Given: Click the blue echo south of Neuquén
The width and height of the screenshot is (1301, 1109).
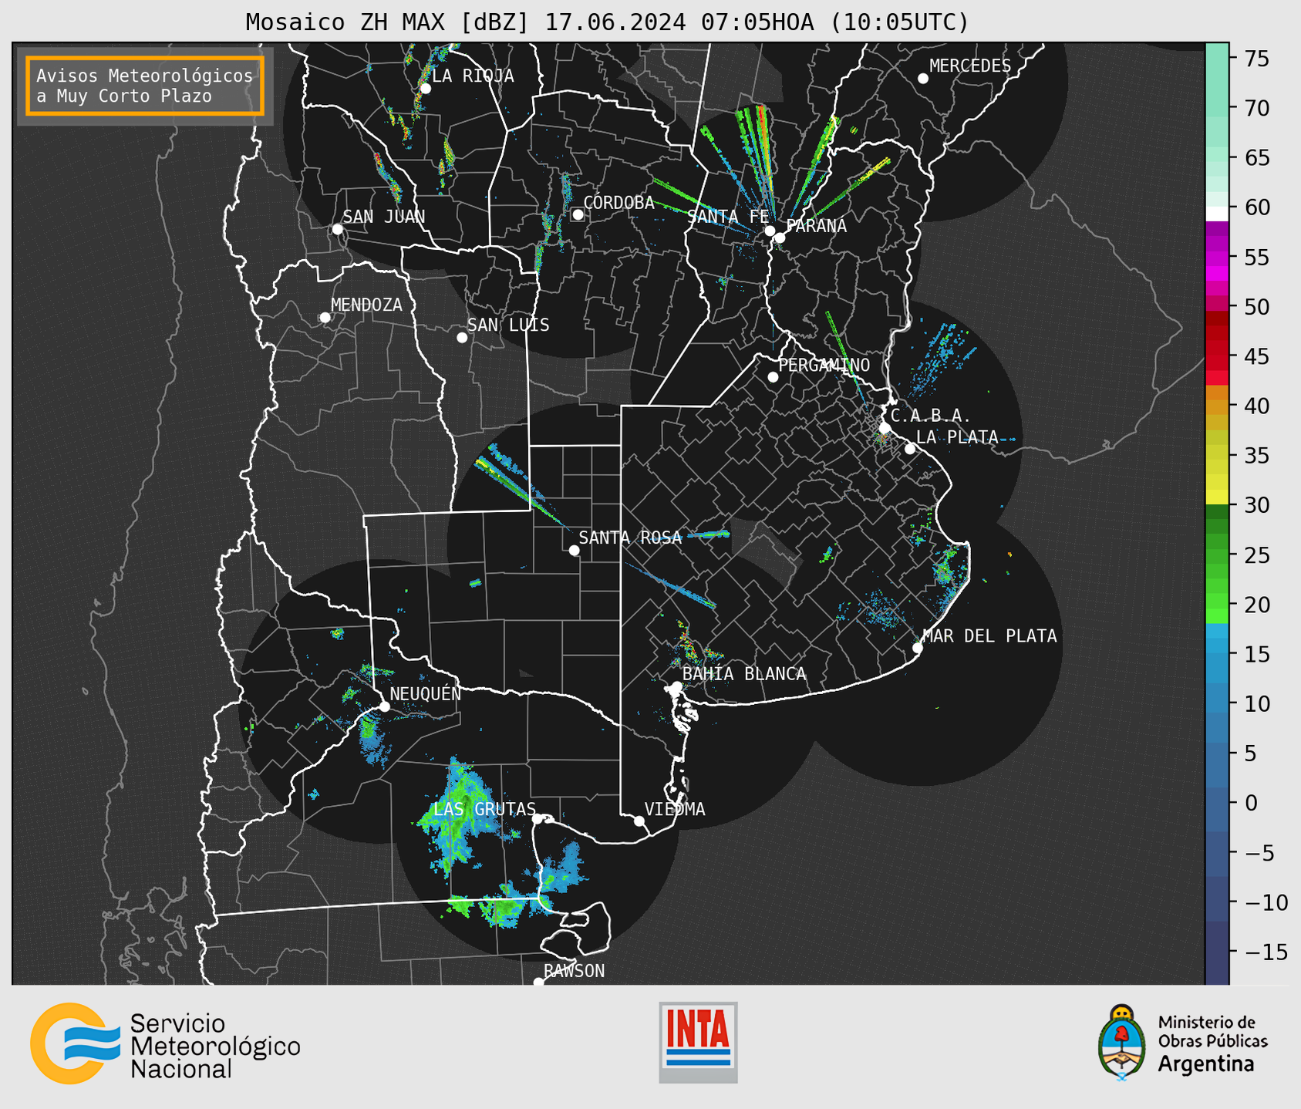Looking at the screenshot, I should click(x=373, y=739).
